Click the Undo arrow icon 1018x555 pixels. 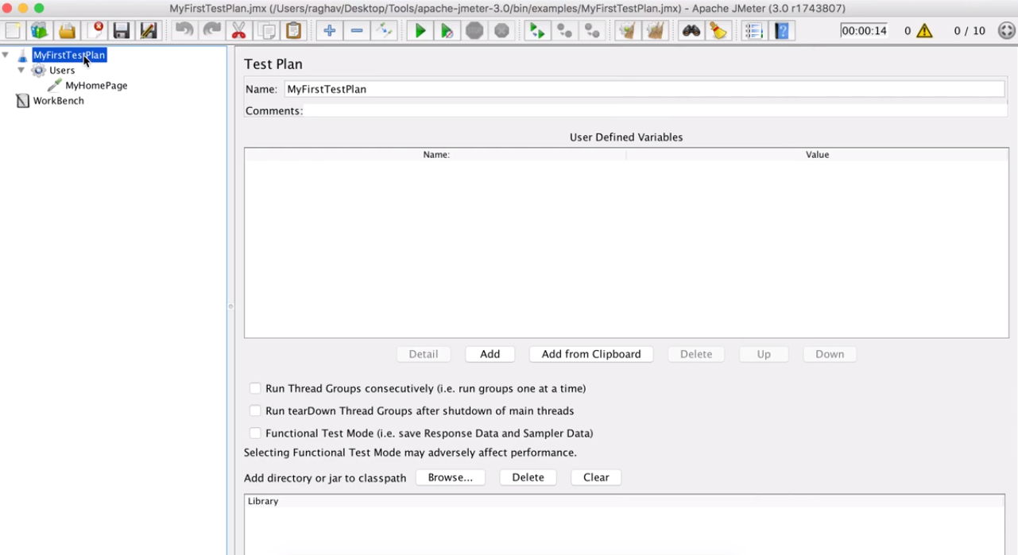tap(184, 31)
